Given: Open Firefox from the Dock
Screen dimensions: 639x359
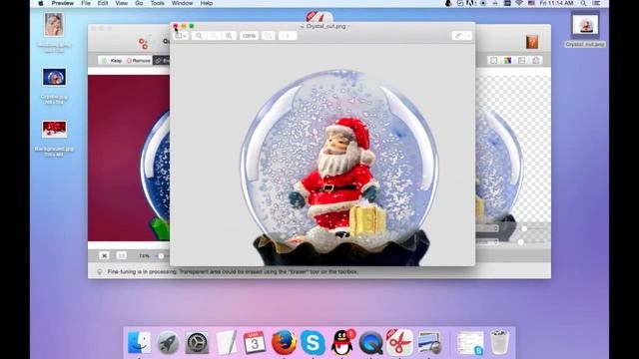Looking at the screenshot, I should (x=284, y=342).
